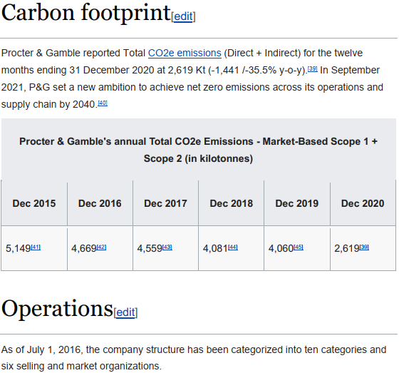
Task: Click the 4,559 emissions value
Action: coord(150,248)
